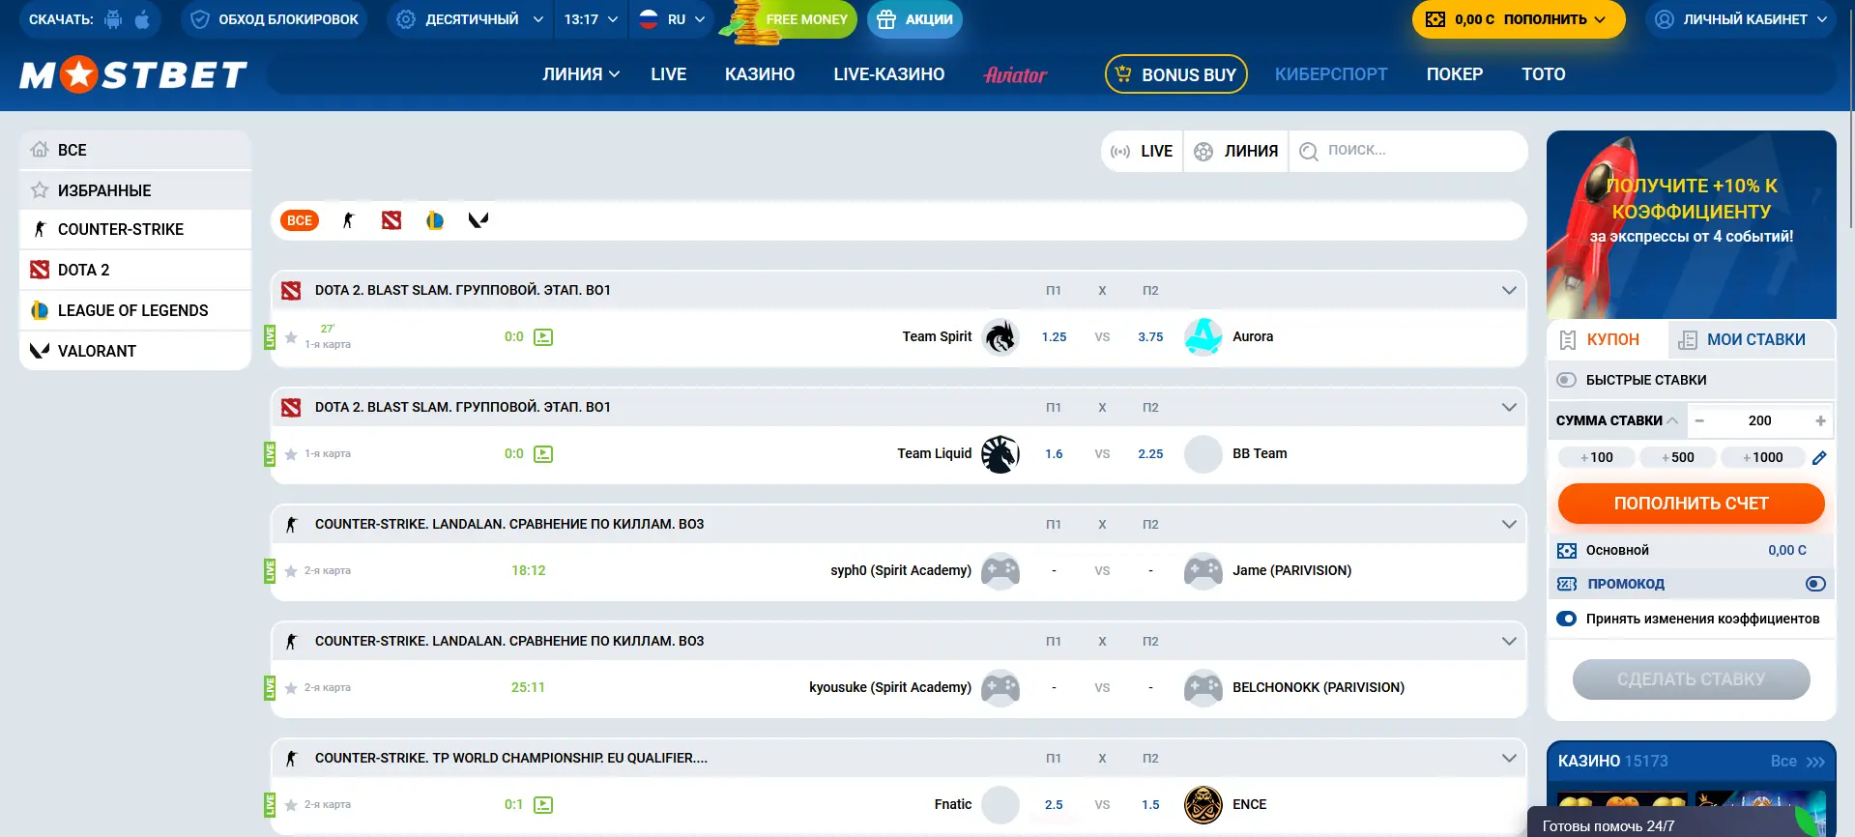The height and width of the screenshot is (837, 1855).
Task: Open RU language dropdown
Action: 672,19
